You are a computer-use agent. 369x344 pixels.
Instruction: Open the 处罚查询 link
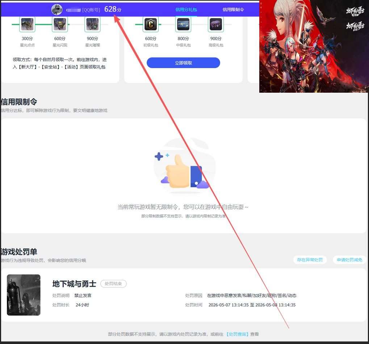[x=238, y=334]
